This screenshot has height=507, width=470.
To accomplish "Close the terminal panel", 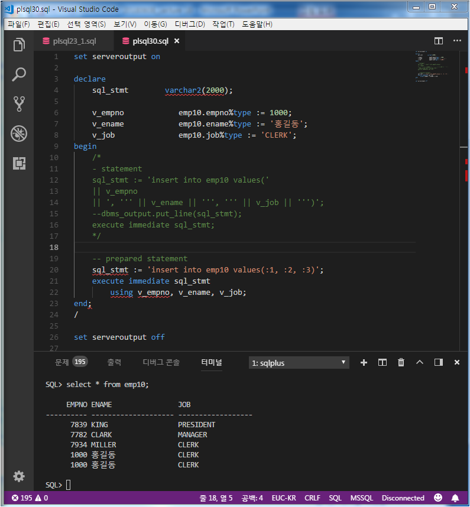I will coord(457,362).
